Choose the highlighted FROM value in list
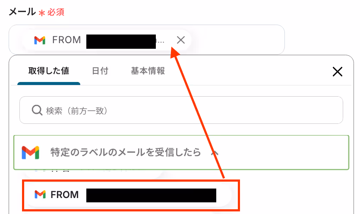360x214 pixels. pos(131,195)
